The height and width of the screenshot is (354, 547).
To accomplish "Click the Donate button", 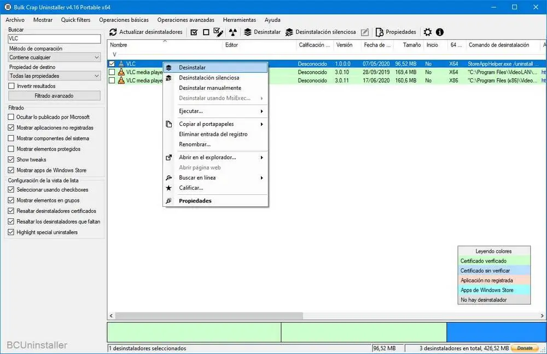I will tap(525, 348).
